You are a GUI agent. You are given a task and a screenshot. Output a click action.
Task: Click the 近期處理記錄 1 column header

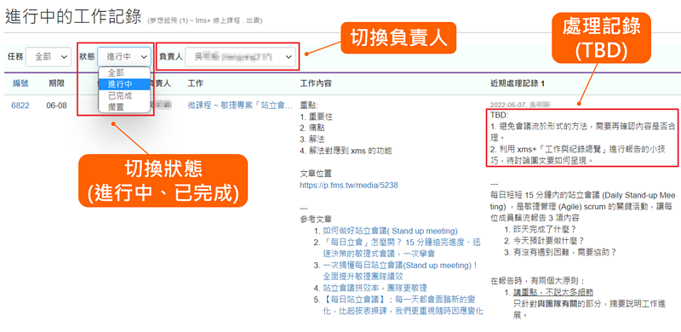click(518, 83)
